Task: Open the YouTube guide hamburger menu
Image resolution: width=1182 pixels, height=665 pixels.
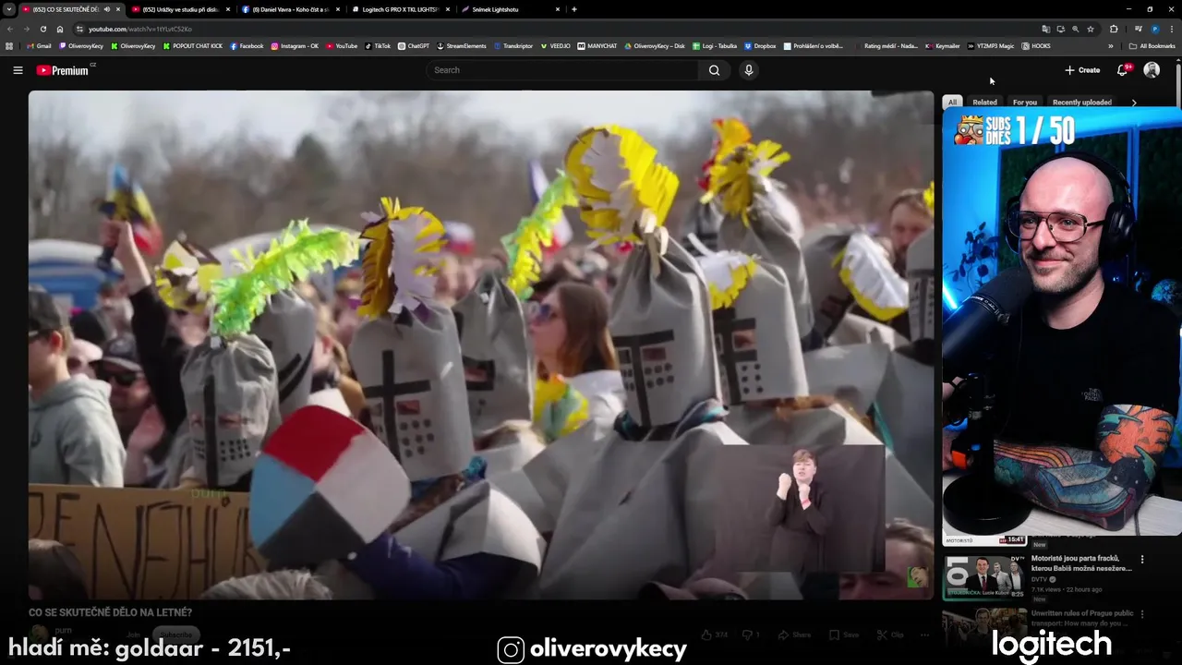Action: pos(18,70)
